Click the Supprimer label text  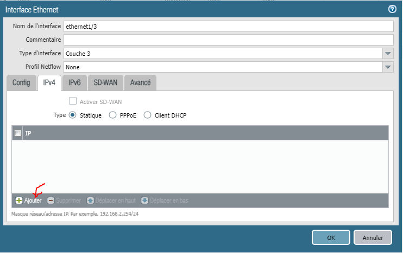tap(68, 200)
